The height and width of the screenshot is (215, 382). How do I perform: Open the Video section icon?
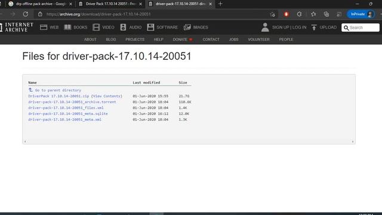click(x=96, y=27)
